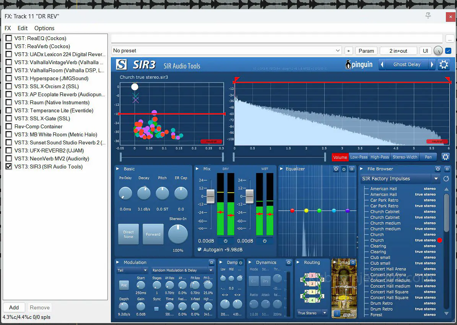Click the Param button
This screenshot has height=325, width=457.
[366, 51]
